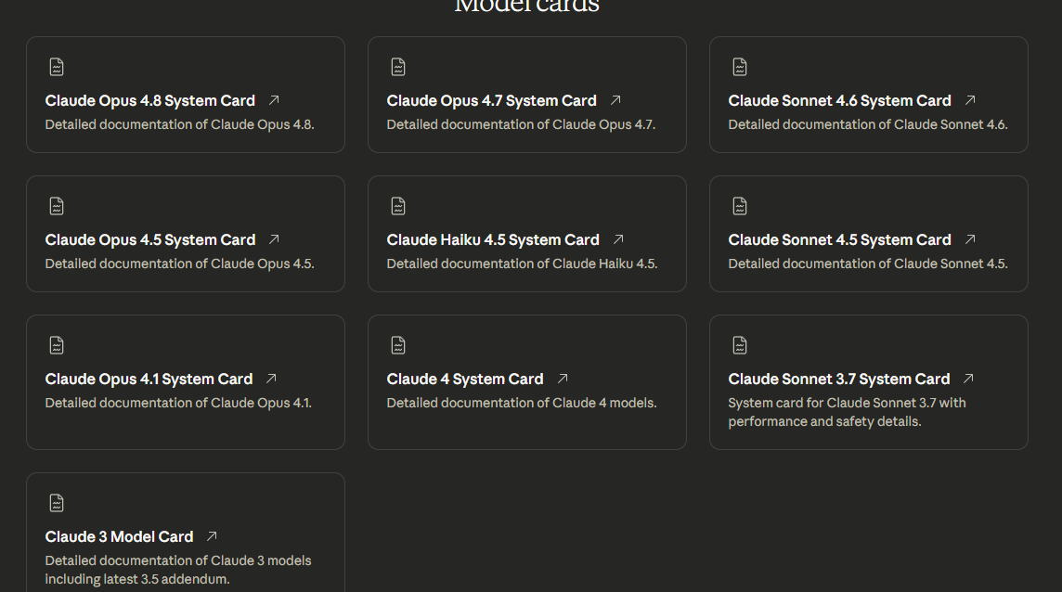
Task: Click external arrow beside Claude Haiku 4.5 System Card
Action: [617, 239]
